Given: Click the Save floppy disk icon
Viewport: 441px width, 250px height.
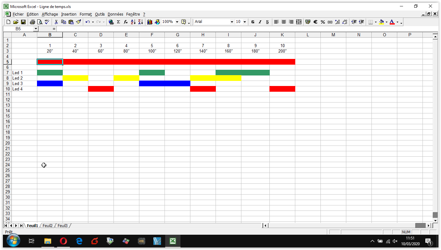Looking at the screenshot, I should coord(23,22).
